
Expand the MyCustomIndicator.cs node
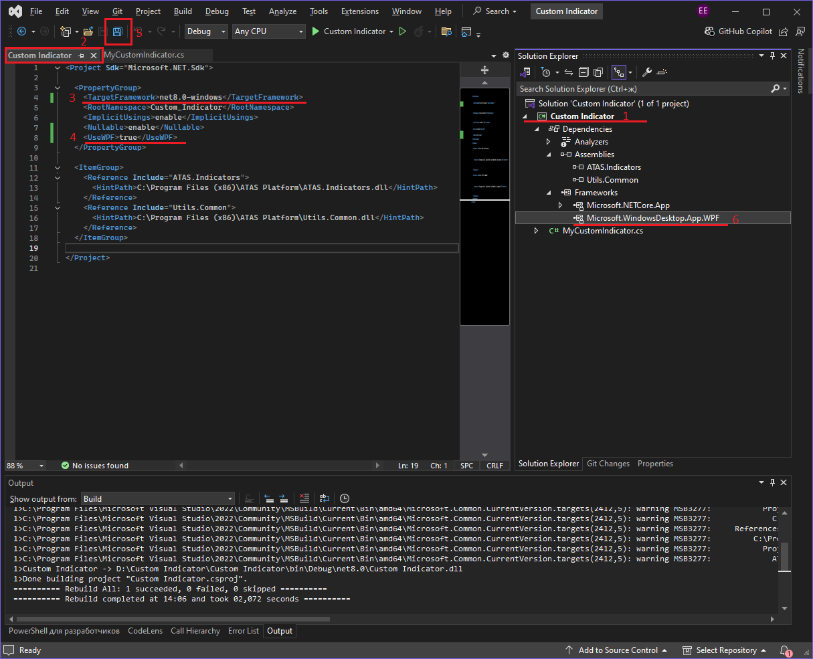pyautogui.click(x=537, y=231)
